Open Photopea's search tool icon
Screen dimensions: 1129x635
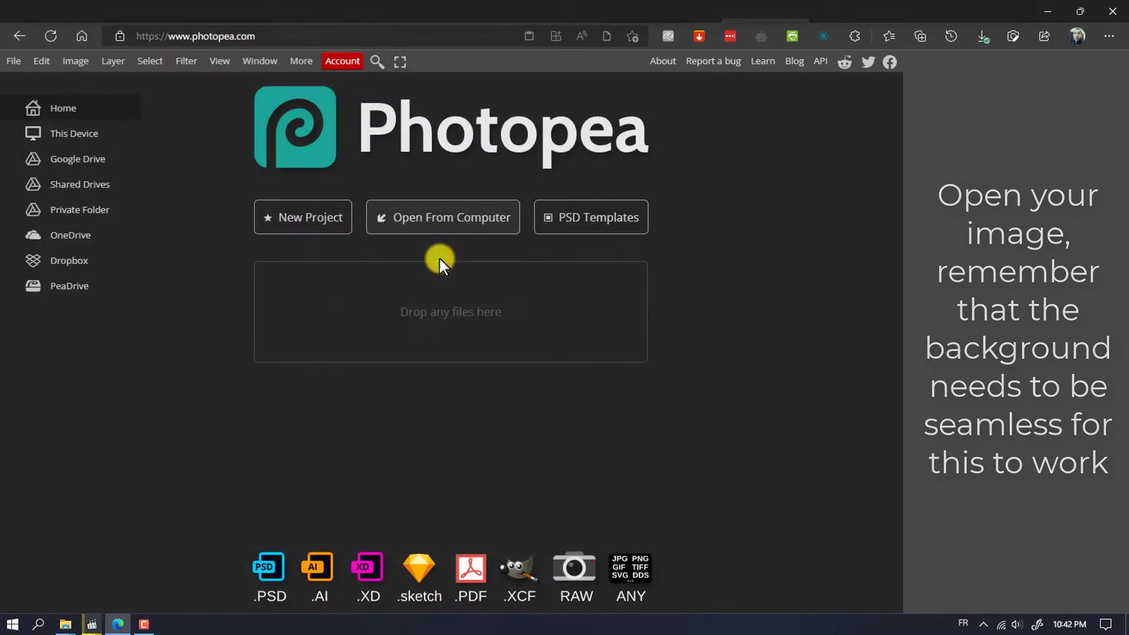pyautogui.click(x=377, y=61)
